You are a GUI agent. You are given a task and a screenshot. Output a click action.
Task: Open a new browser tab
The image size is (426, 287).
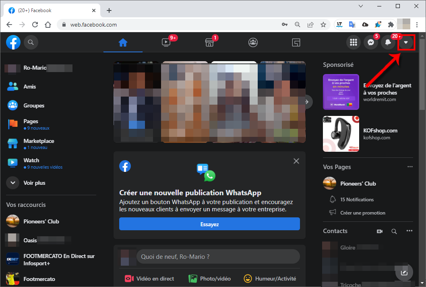point(109,10)
